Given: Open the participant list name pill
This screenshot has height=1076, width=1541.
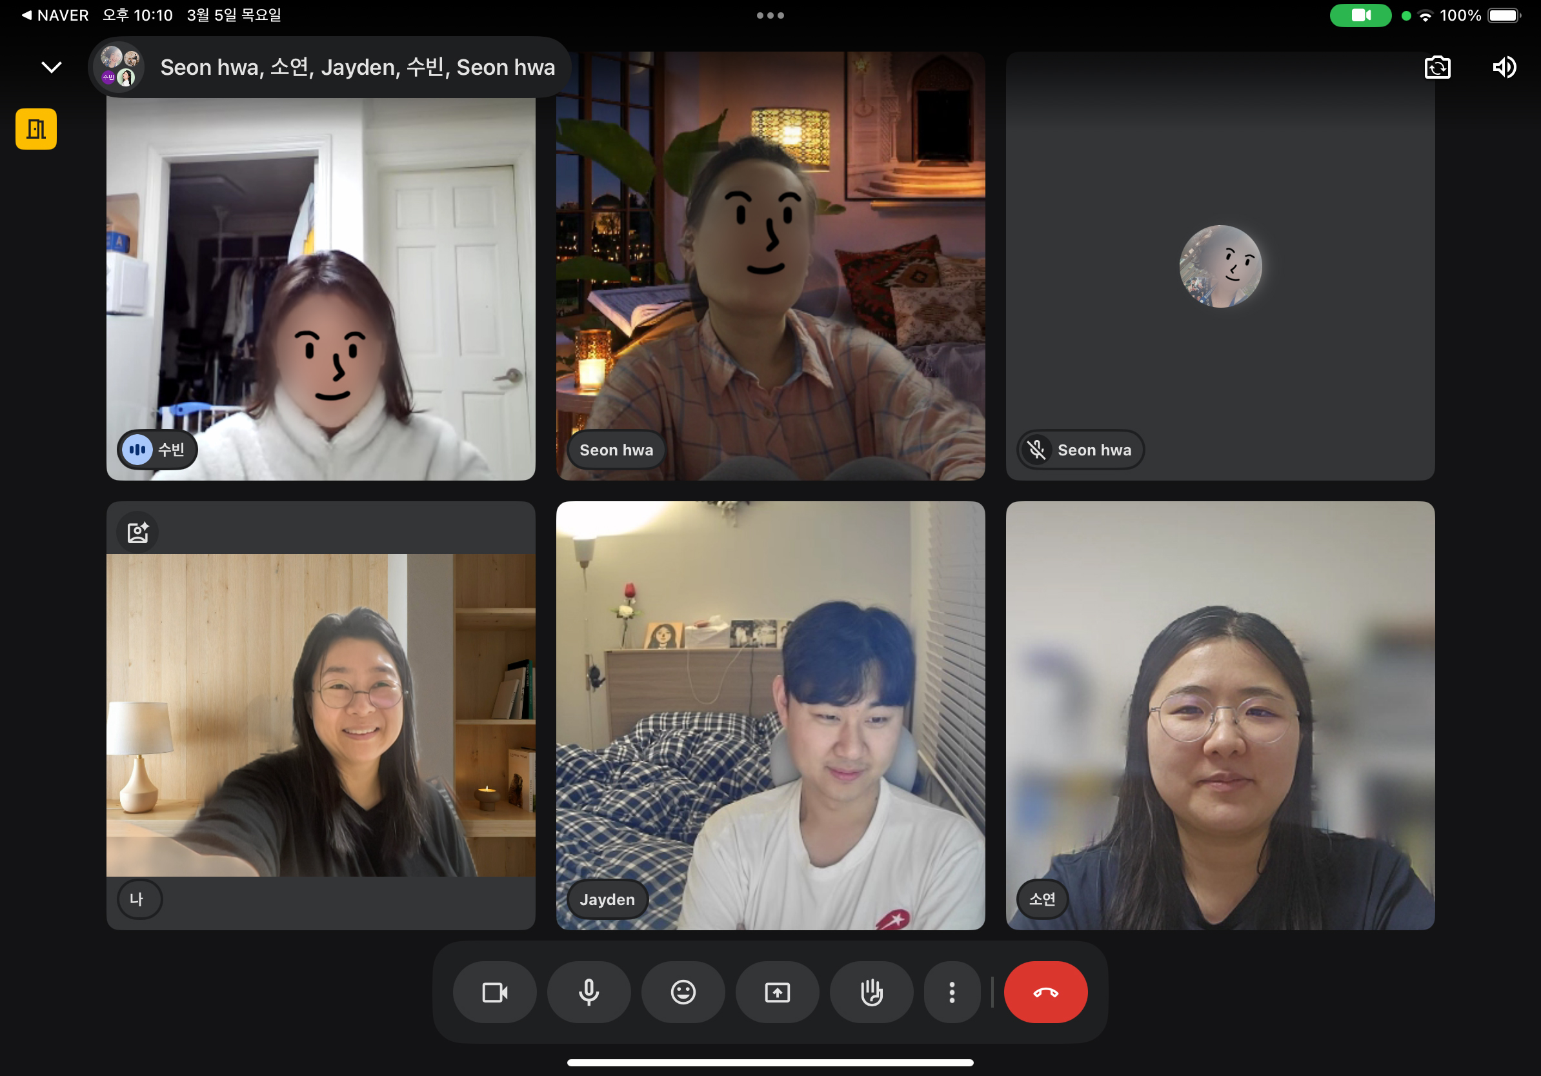Looking at the screenshot, I should coord(329,67).
